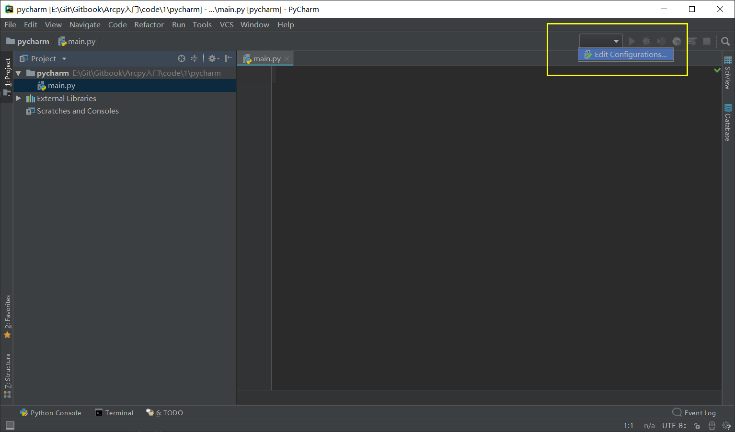The width and height of the screenshot is (735, 432).
Task: Toggle the 7: Structure side tab
Action: pyautogui.click(x=7, y=375)
